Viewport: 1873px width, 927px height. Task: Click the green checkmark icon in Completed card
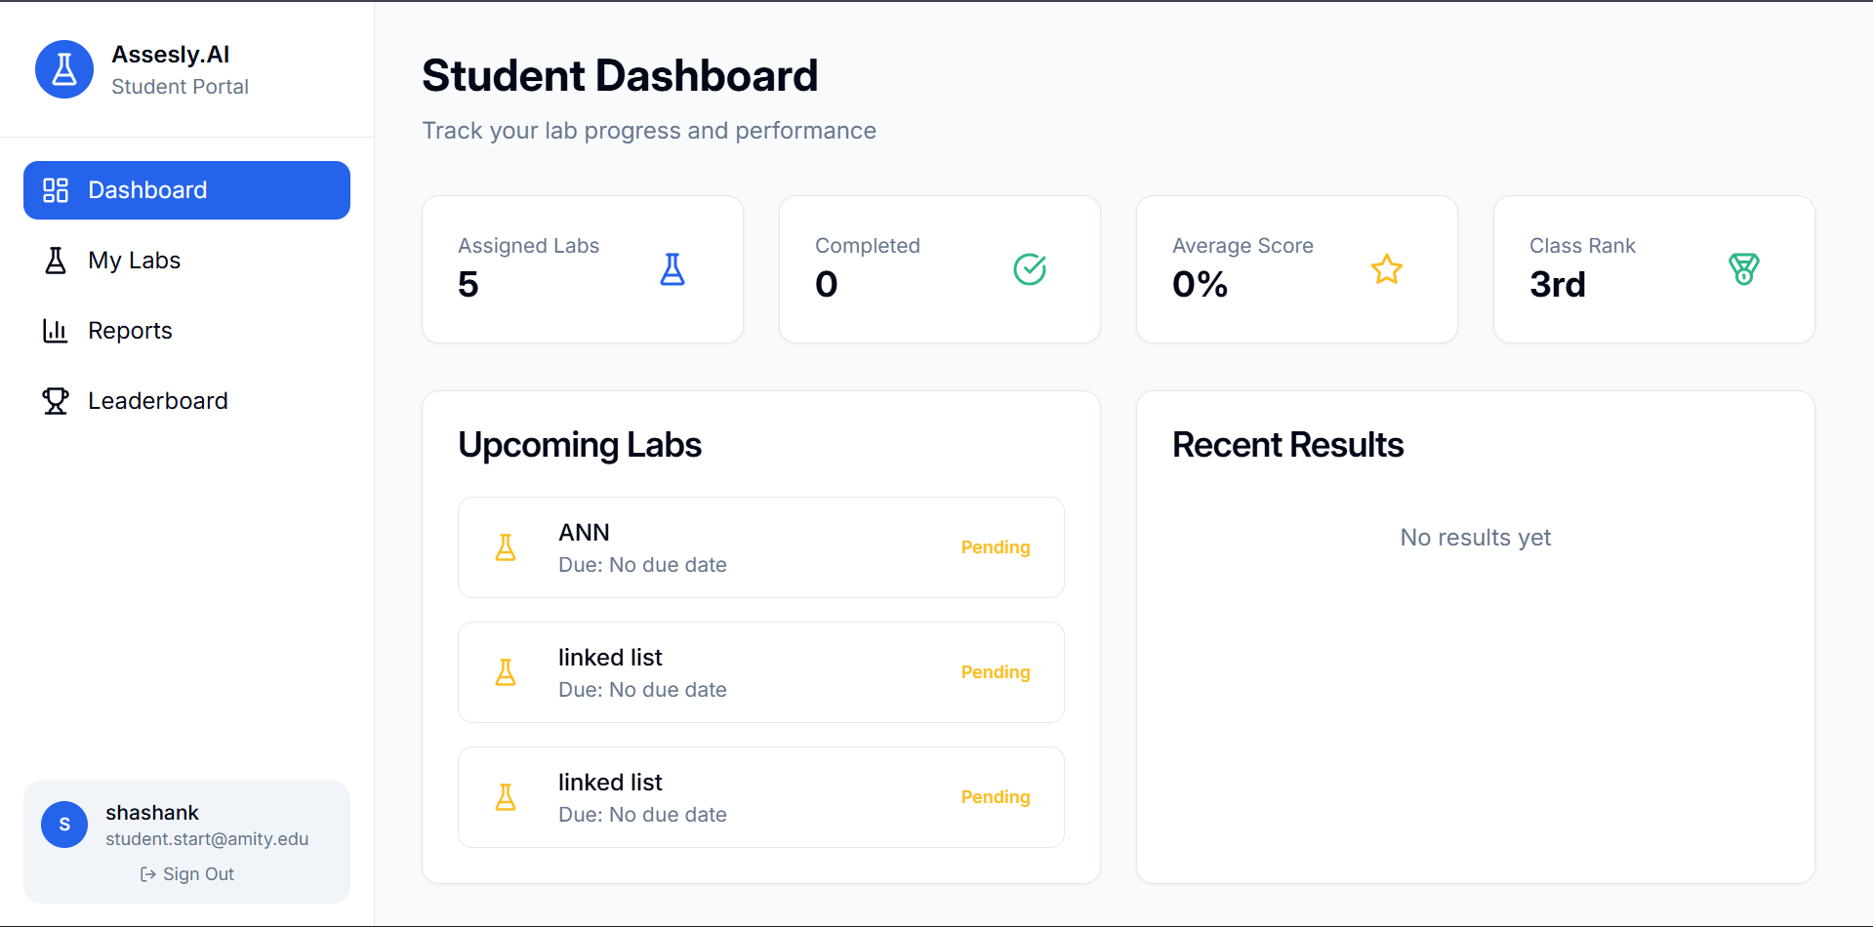(x=1030, y=269)
